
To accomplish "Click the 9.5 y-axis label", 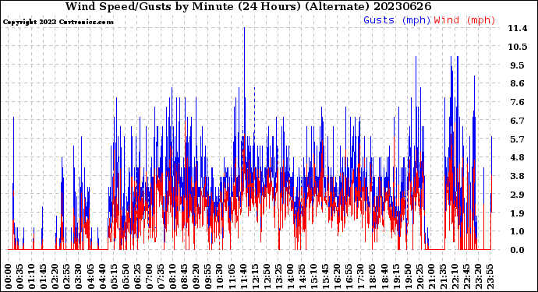I will tap(518, 65).
